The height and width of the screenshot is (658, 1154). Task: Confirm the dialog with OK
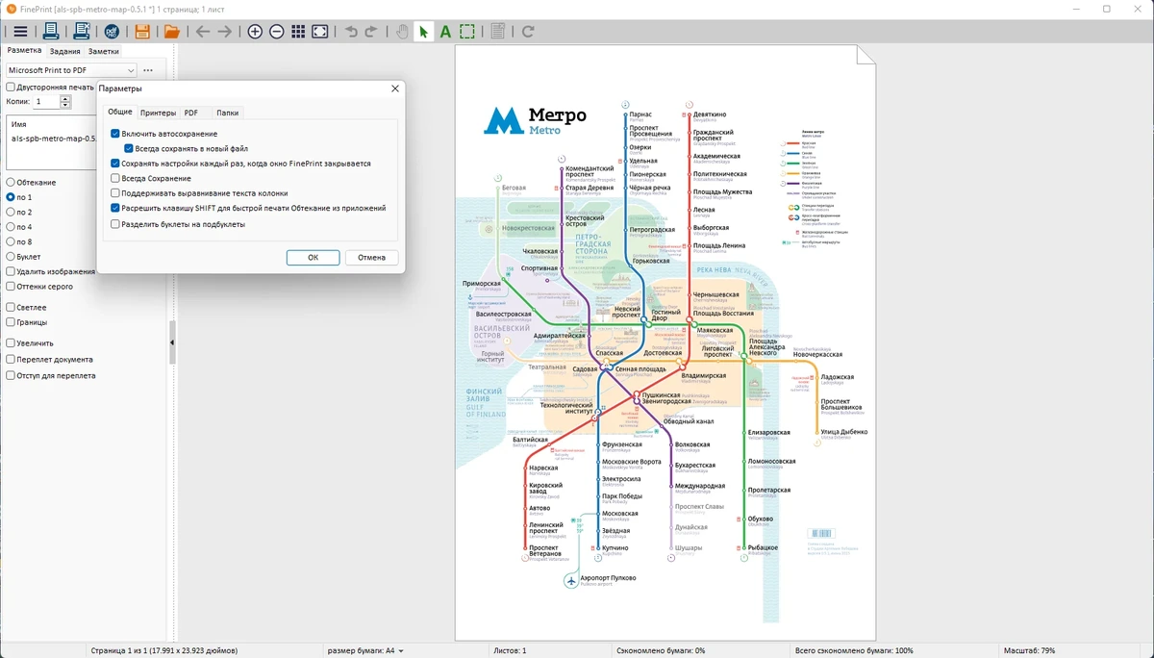[x=314, y=258]
